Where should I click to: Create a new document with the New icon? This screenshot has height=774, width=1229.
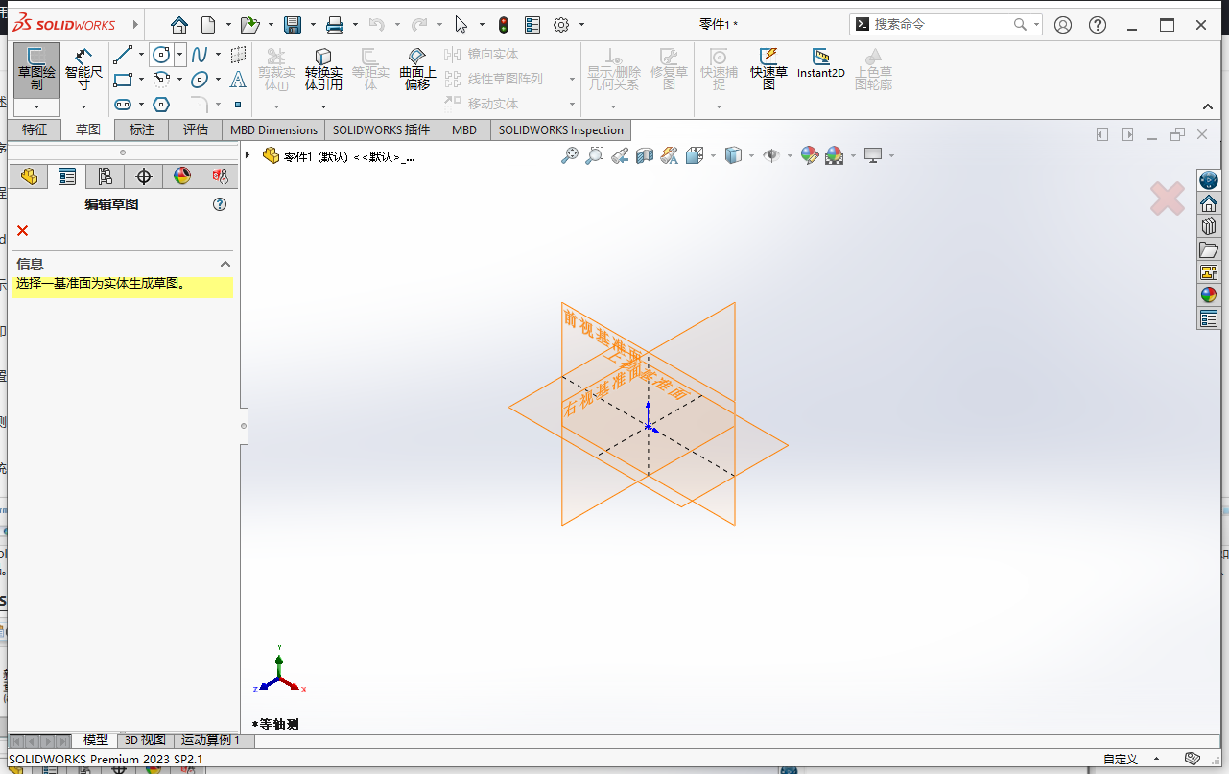pos(208,25)
